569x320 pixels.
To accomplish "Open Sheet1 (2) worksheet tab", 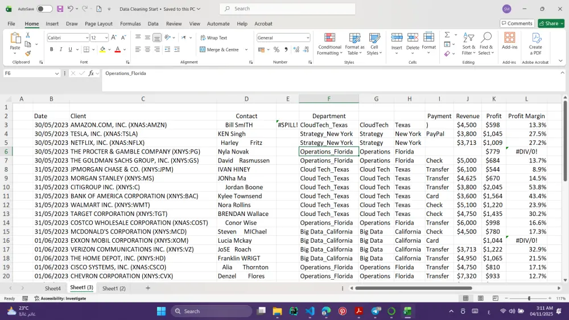I will pos(114,289).
